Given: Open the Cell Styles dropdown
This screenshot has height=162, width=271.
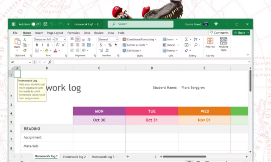Looking at the screenshot, I should click(x=132, y=51).
